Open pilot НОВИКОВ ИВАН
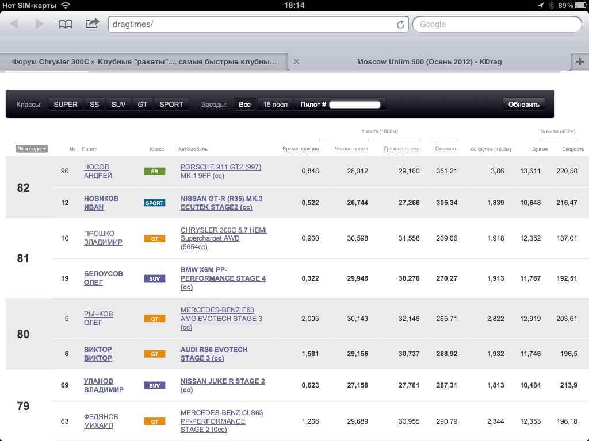589x441 pixels. click(x=101, y=203)
